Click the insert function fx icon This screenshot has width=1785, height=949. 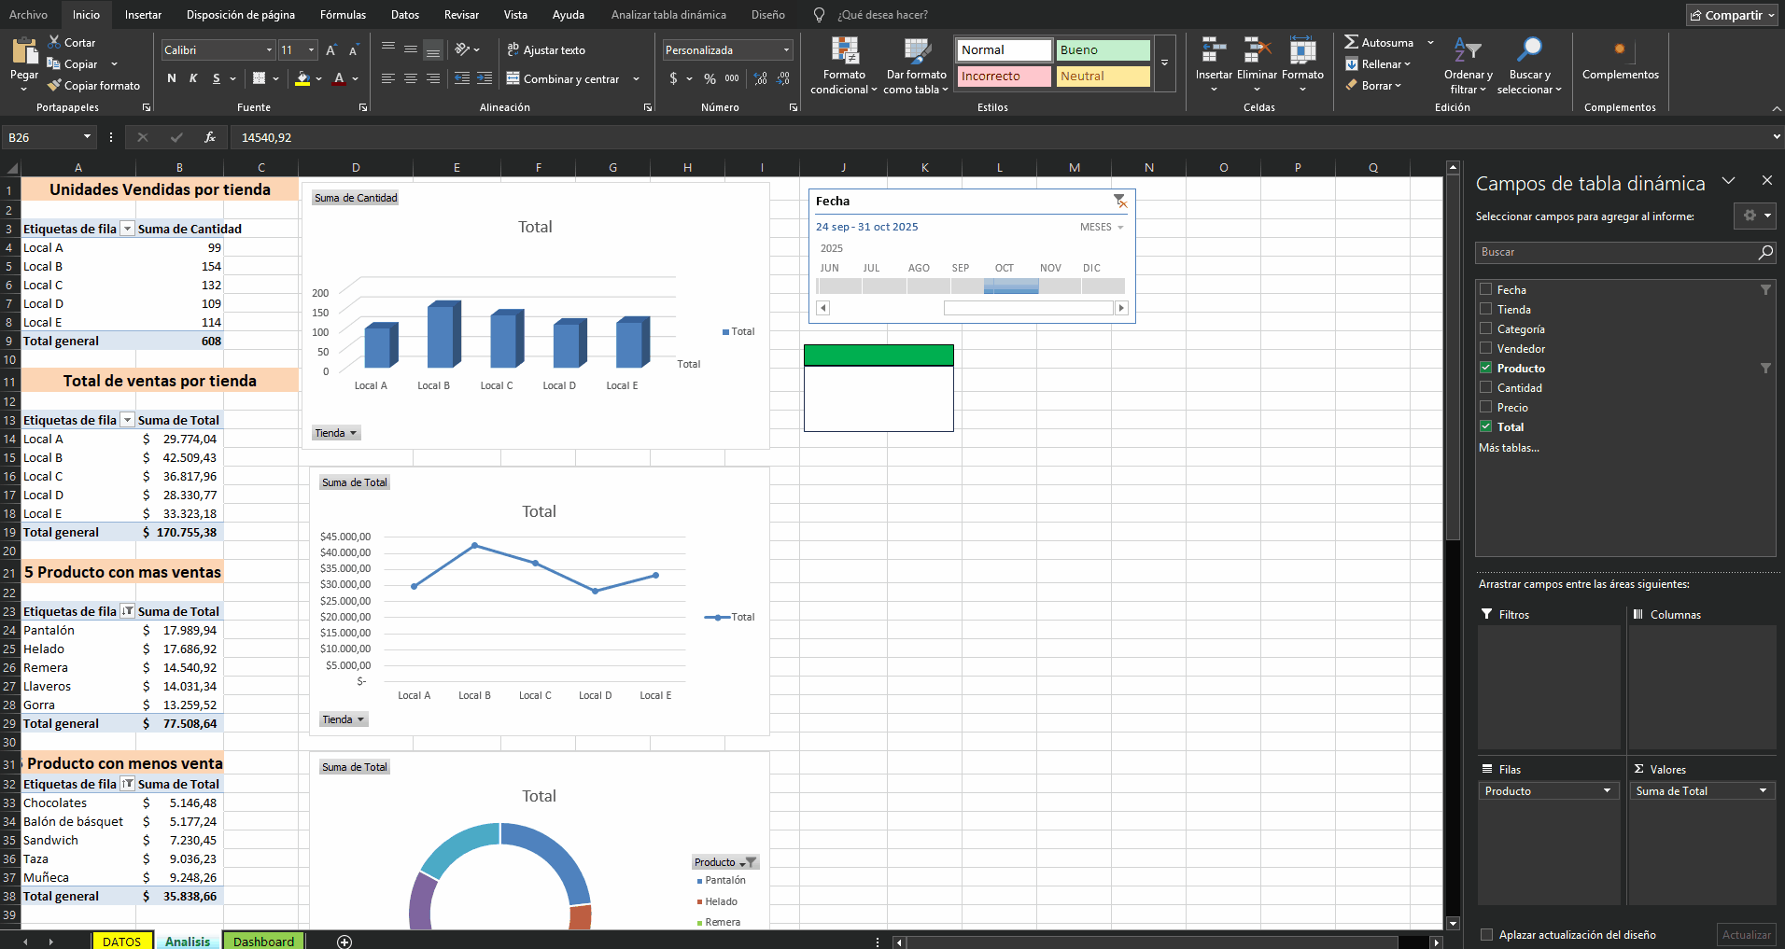click(x=210, y=137)
